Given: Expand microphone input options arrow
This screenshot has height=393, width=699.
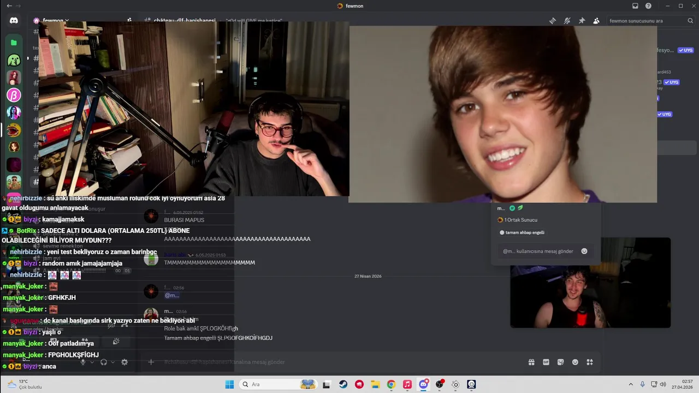Looking at the screenshot, I should pyautogui.click(x=92, y=362).
